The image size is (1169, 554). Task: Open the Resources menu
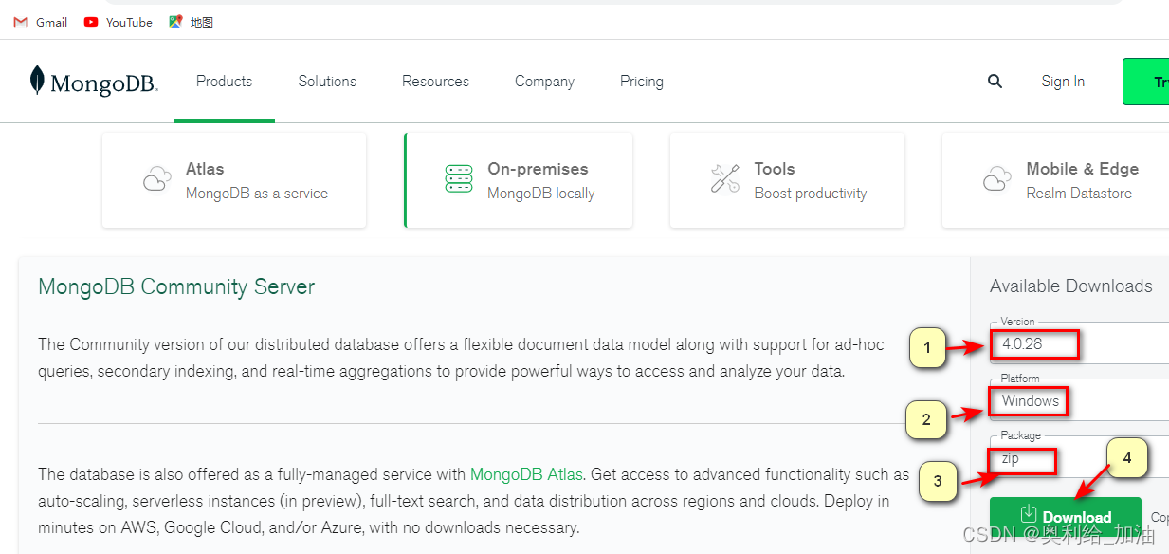click(x=435, y=82)
